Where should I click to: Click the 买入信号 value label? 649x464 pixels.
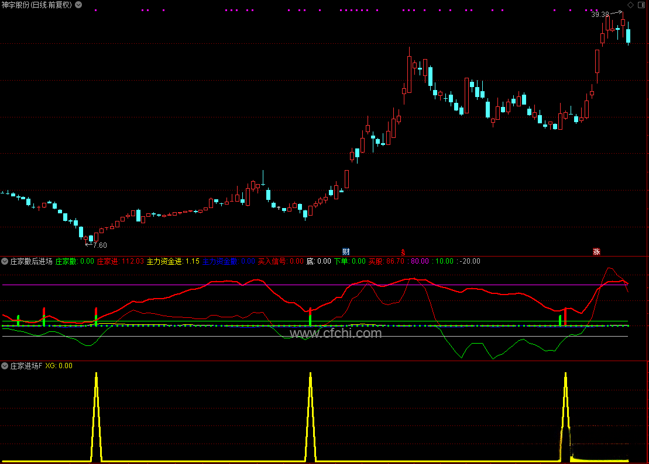(x=281, y=261)
